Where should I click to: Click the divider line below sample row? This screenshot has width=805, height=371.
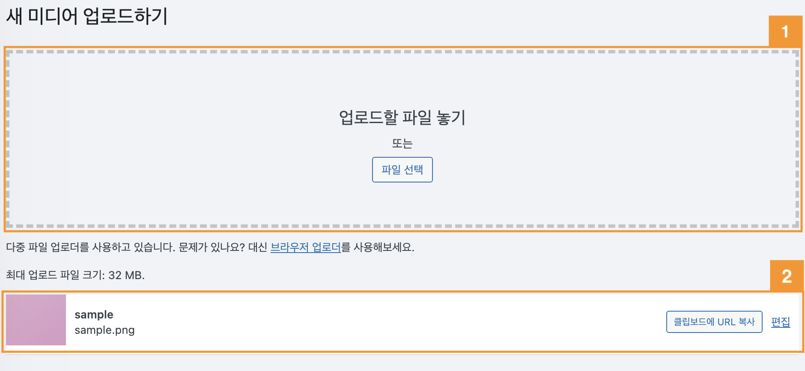[402, 355]
